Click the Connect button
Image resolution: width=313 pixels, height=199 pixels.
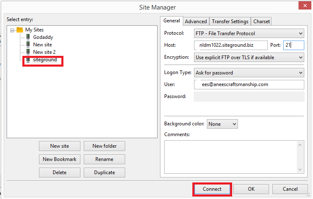[212, 189]
